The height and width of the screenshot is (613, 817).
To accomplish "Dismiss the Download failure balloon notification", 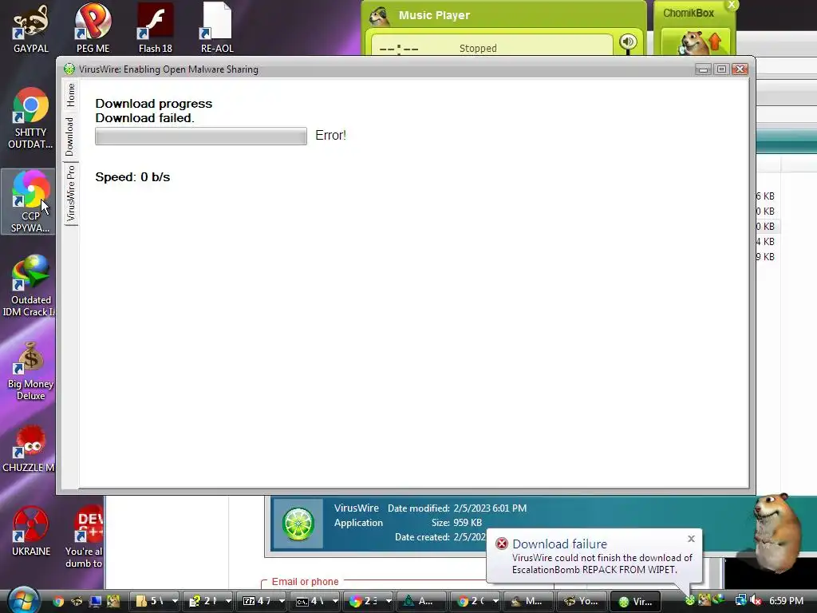I will pyautogui.click(x=691, y=539).
